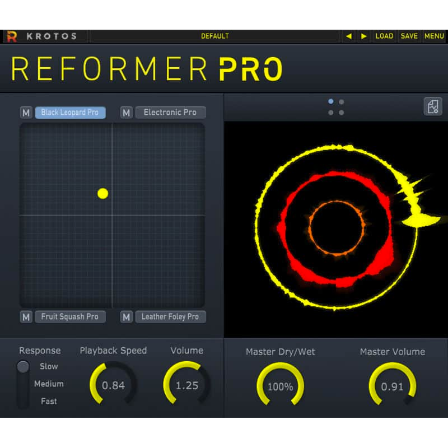Click the DEFAULT preset name field
Screen dimensions: 448x448
pos(215,36)
